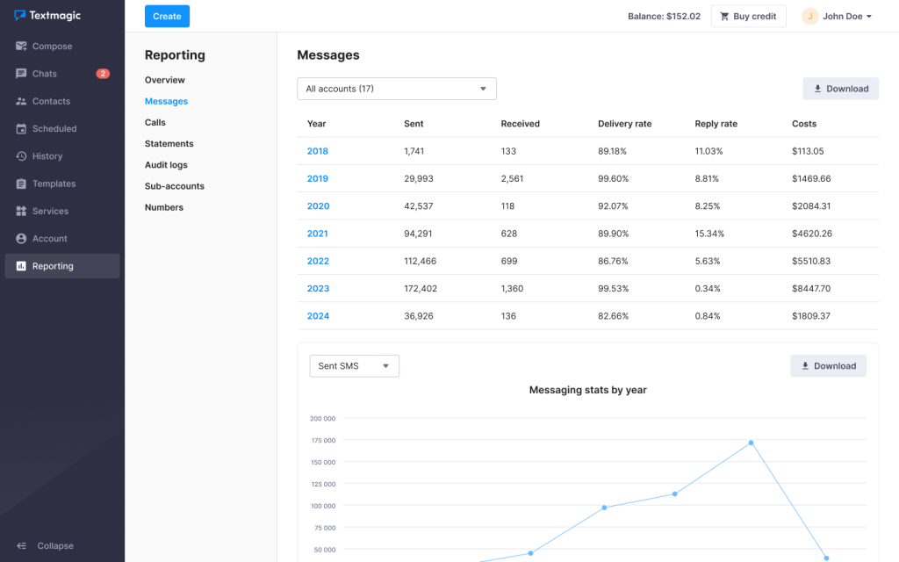Viewport: 899px width, 562px height.
Task: Click the peak data point on chart
Action: pyautogui.click(x=751, y=443)
